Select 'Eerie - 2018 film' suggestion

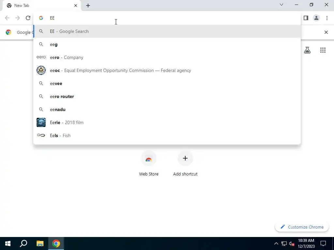click(167, 122)
